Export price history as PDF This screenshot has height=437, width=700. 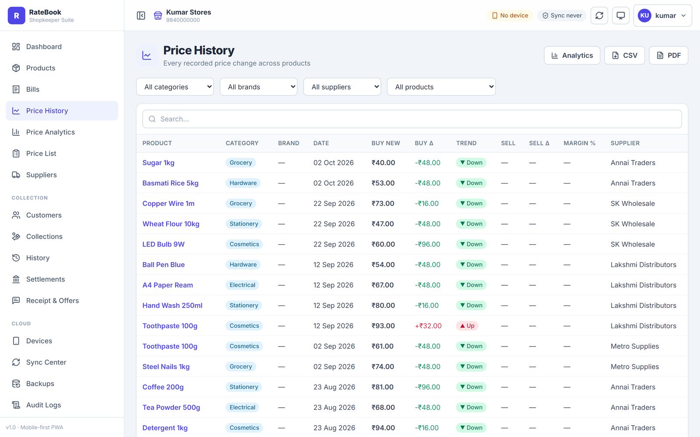pyautogui.click(x=668, y=55)
